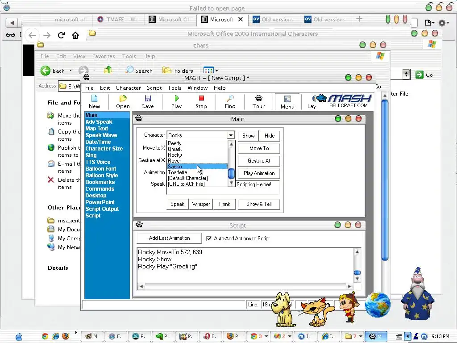
Task: Go to browser home page
Action: pyautogui.click(x=75, y=35)
